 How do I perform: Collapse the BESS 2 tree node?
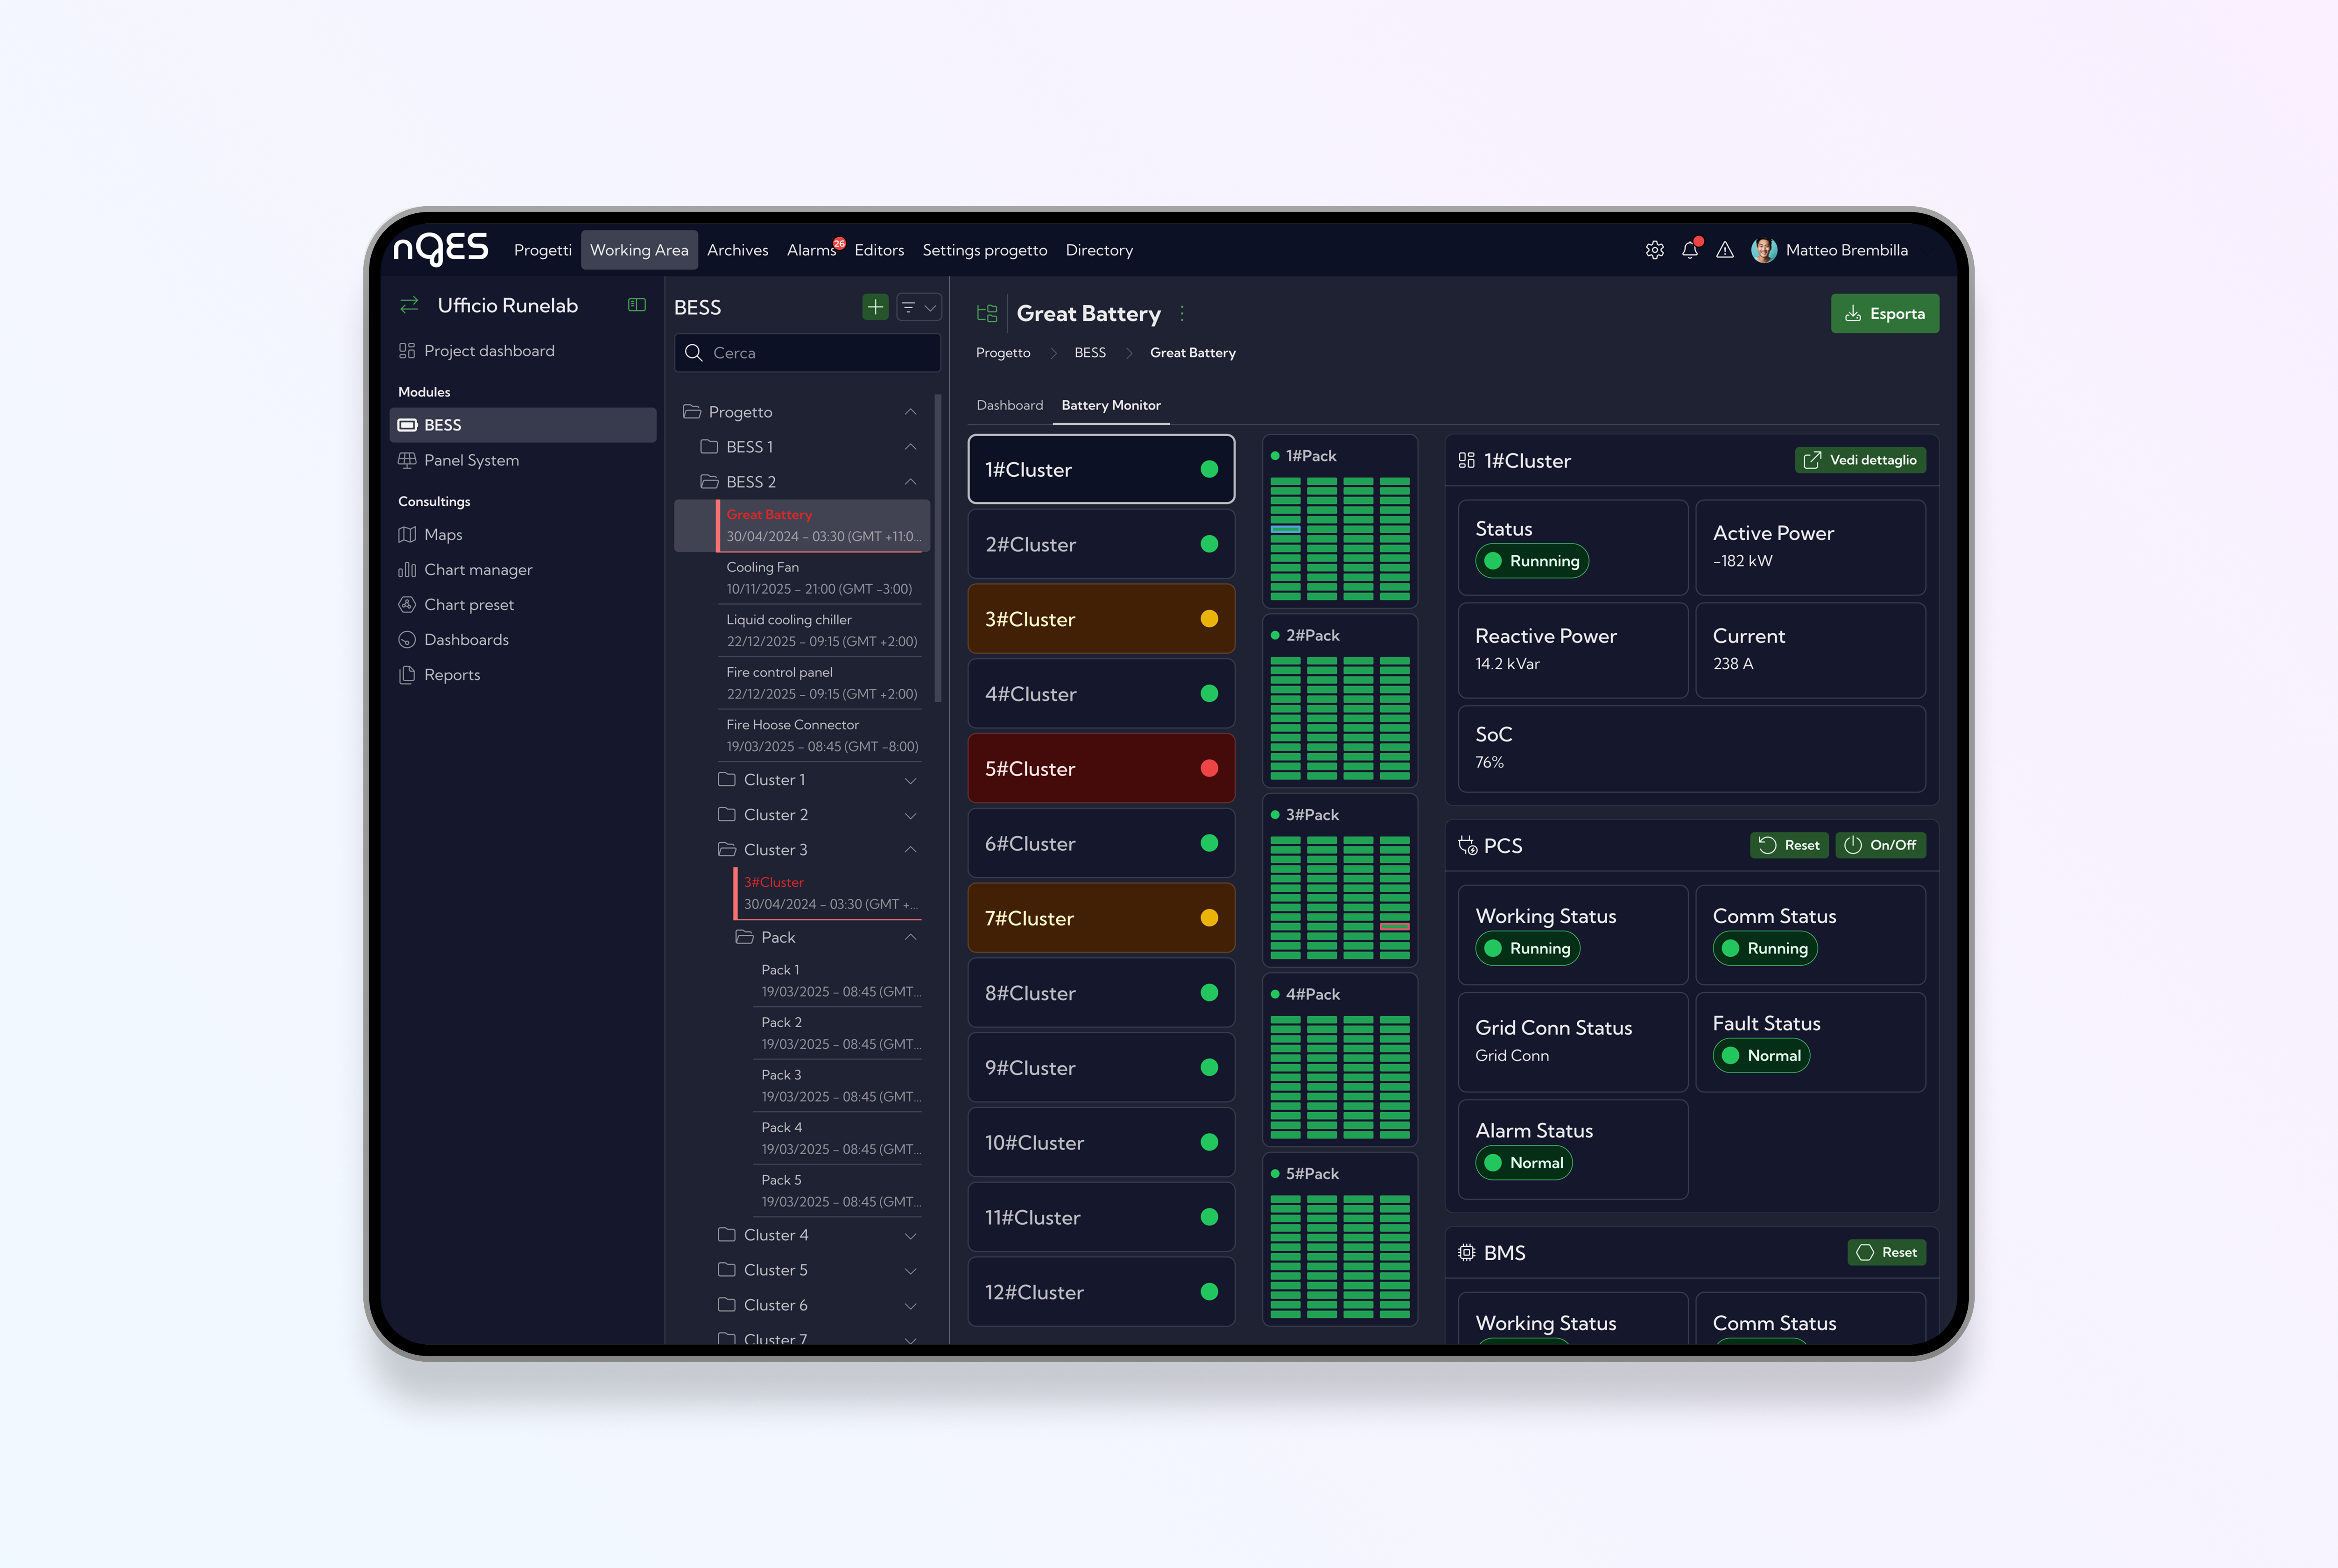[910, 482]
